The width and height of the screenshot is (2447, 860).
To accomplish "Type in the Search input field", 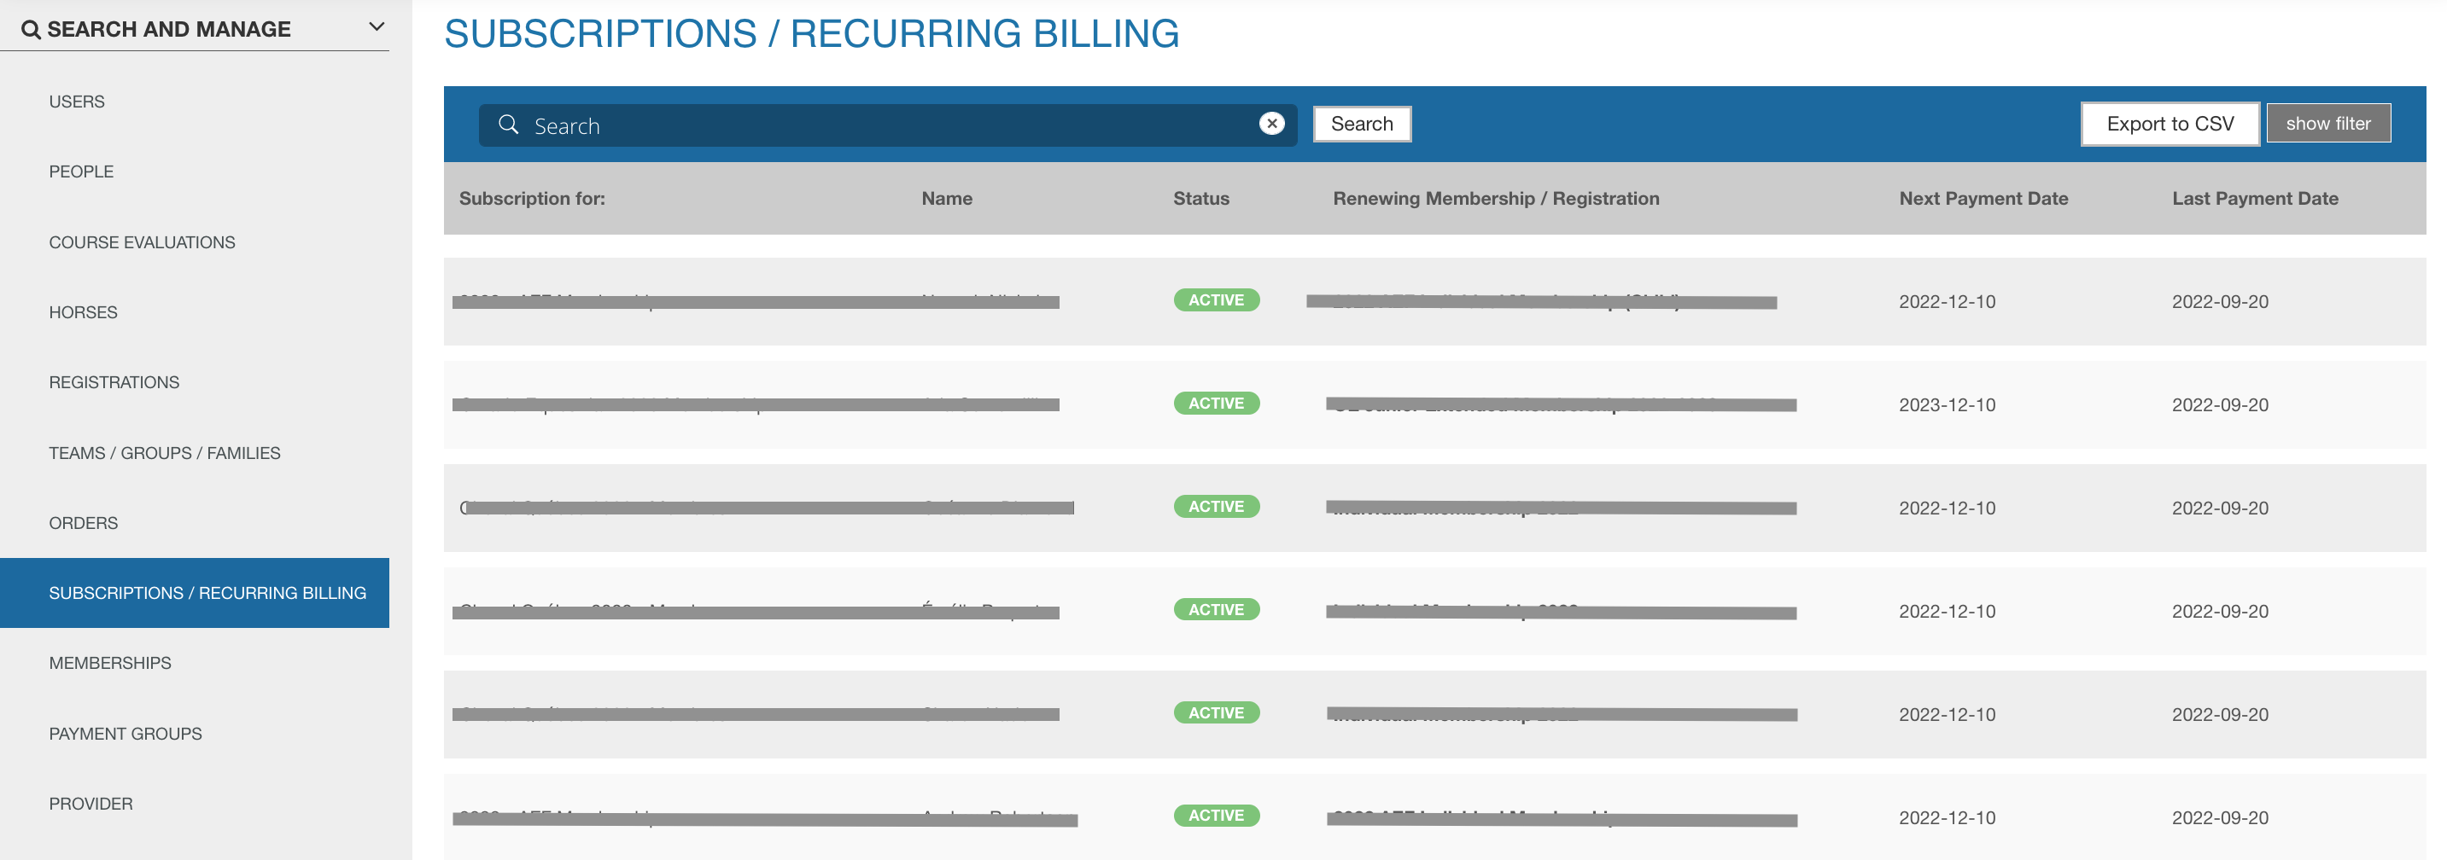I will coord(884,125).
